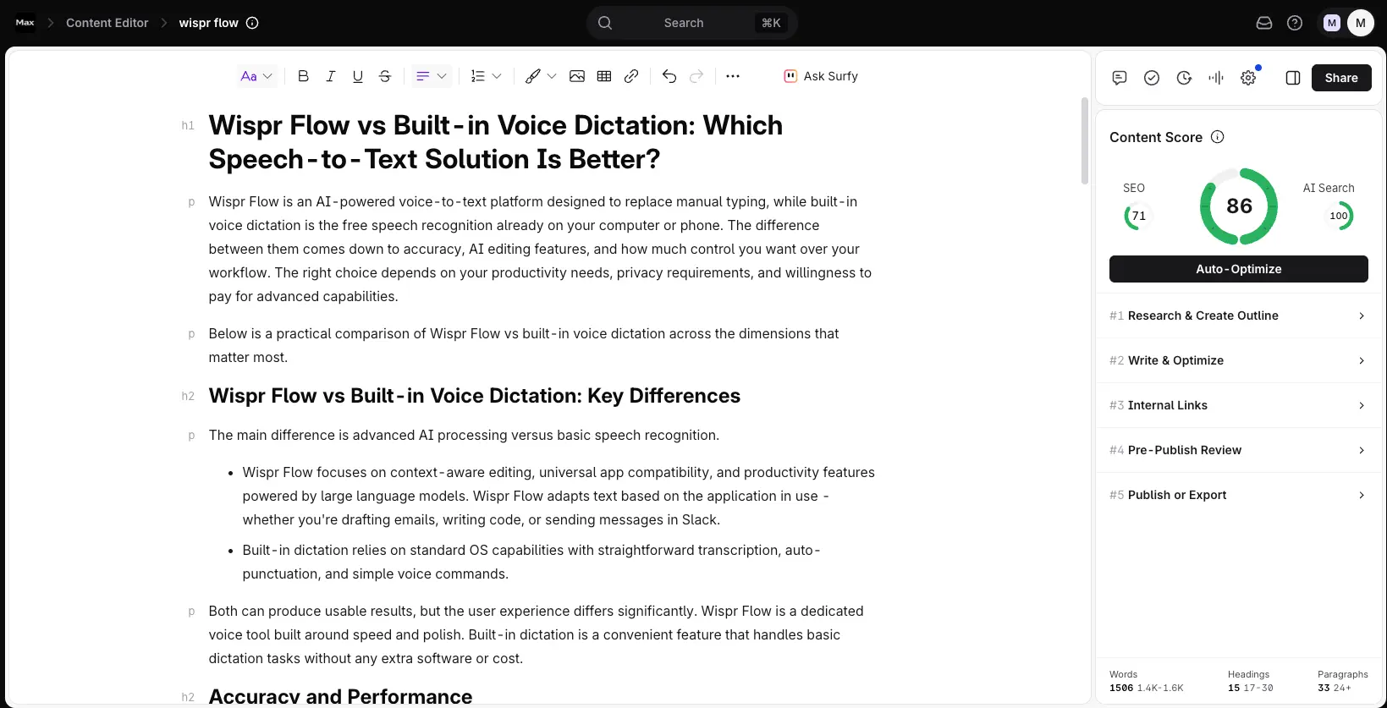Screen dimensions: 1387x708
Task: Go to Content Editor breadcrumb
Action: (x=107, y=23)
